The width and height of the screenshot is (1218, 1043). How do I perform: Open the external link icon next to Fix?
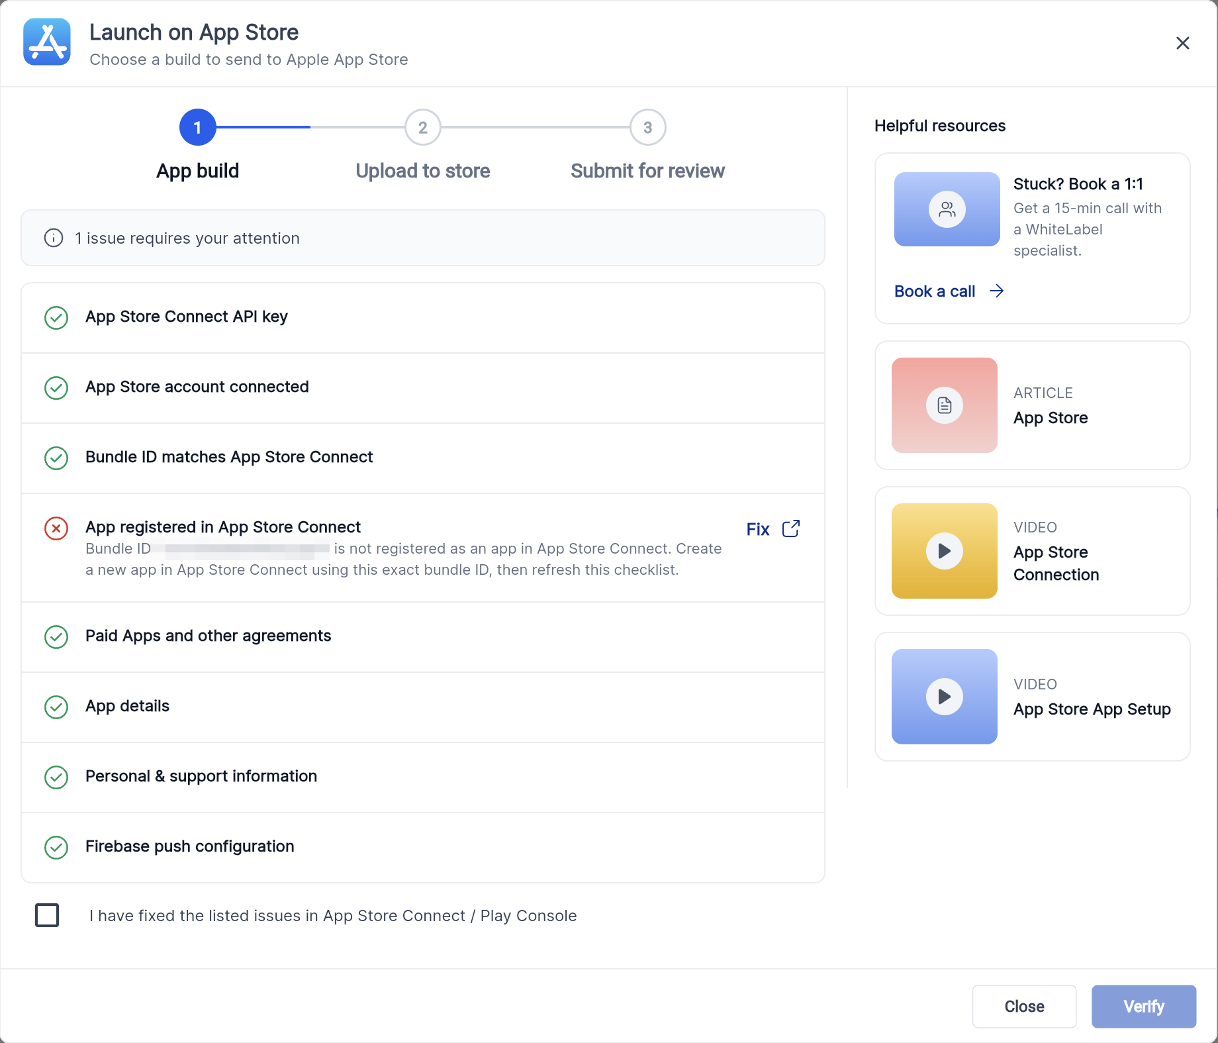click(791, 528)
